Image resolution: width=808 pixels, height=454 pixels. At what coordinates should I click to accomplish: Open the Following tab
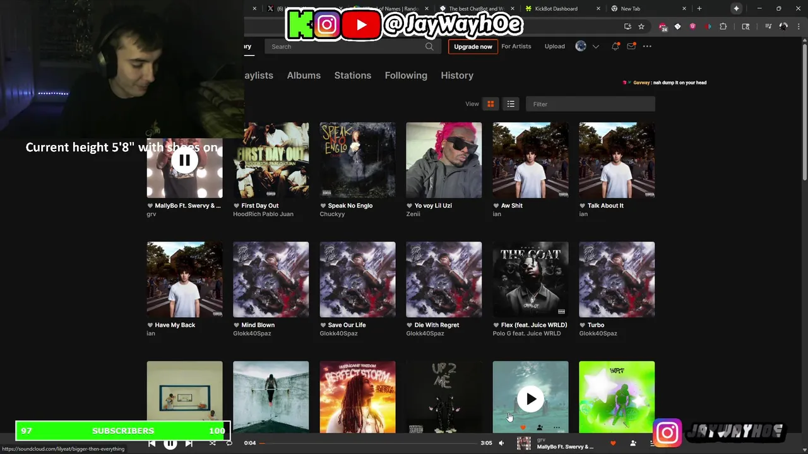[x=406, y=75]
